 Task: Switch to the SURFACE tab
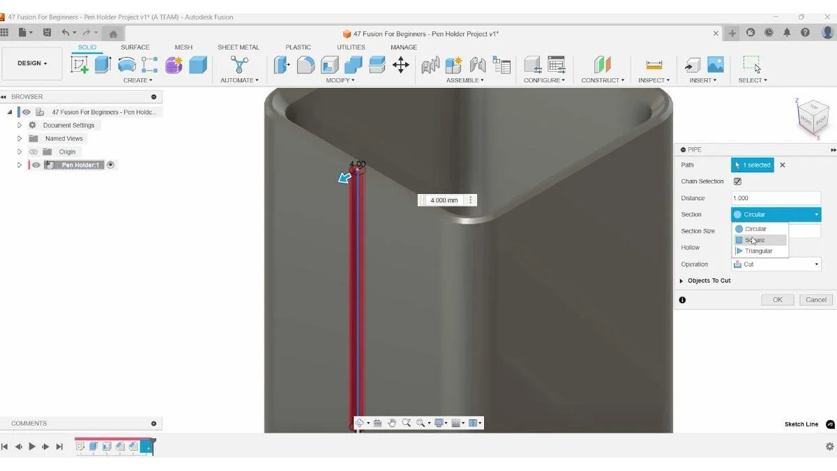(x=135, y=47)
